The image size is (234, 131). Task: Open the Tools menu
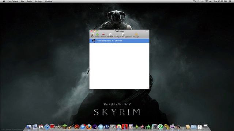pyautogui.click(x=29, y=1)
